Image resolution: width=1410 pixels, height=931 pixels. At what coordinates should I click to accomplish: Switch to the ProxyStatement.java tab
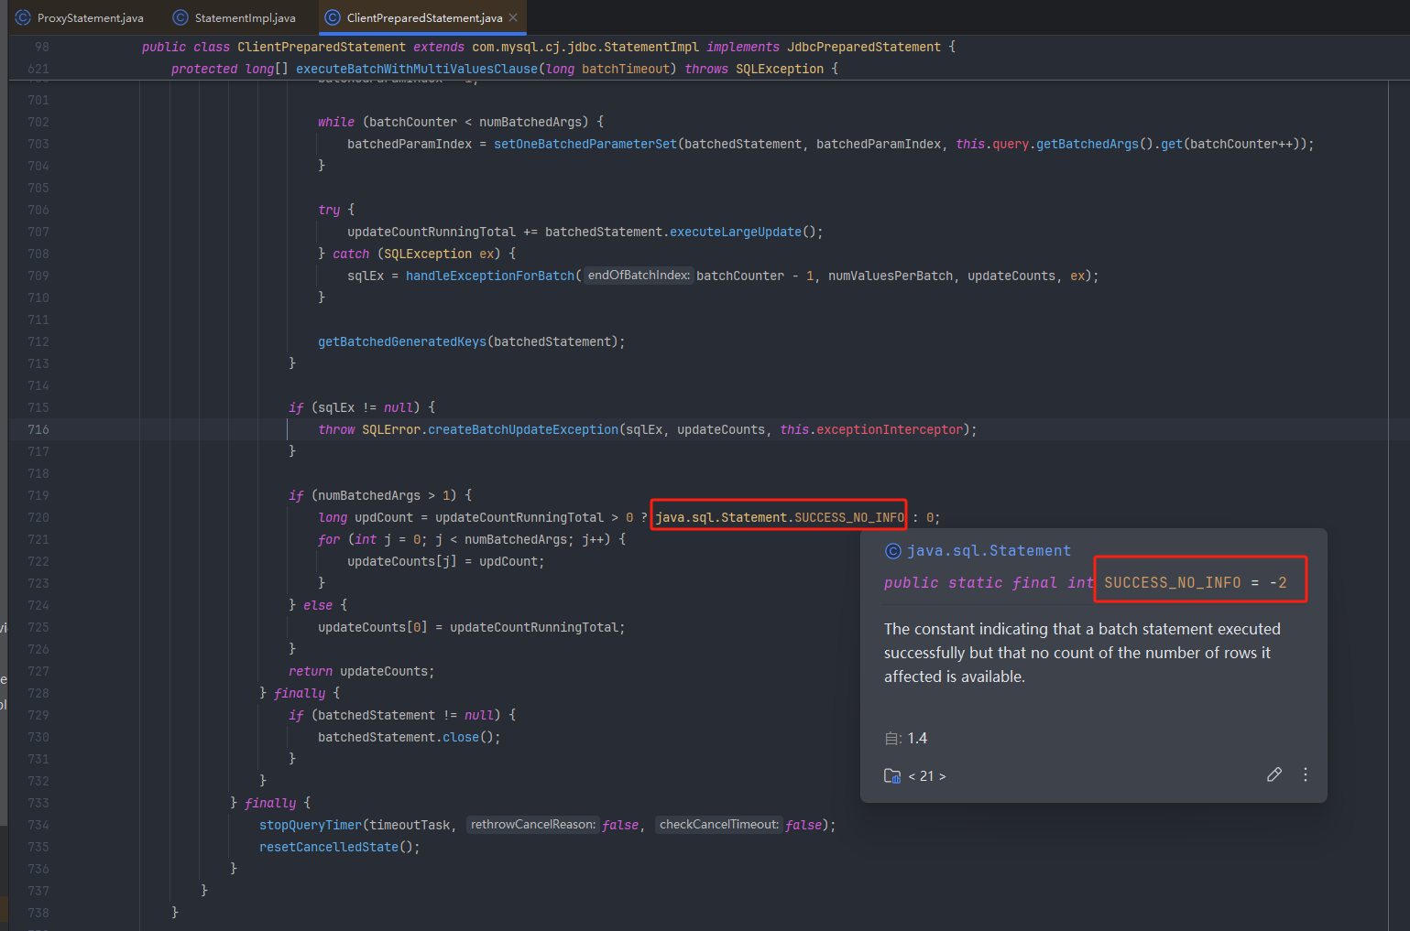tap(90, 18)
